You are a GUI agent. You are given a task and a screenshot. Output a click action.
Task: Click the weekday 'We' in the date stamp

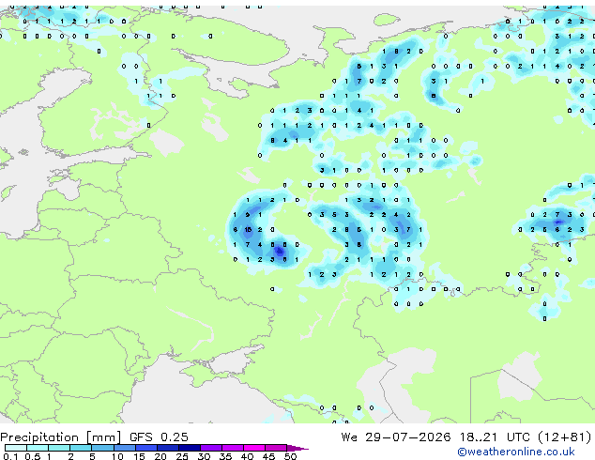(349, 437)
